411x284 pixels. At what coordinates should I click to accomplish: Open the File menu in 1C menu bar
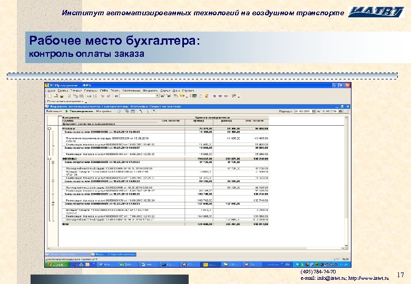pos(51,91)
